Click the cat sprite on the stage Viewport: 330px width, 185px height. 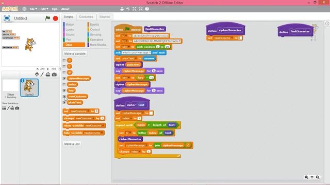(30, 44)
